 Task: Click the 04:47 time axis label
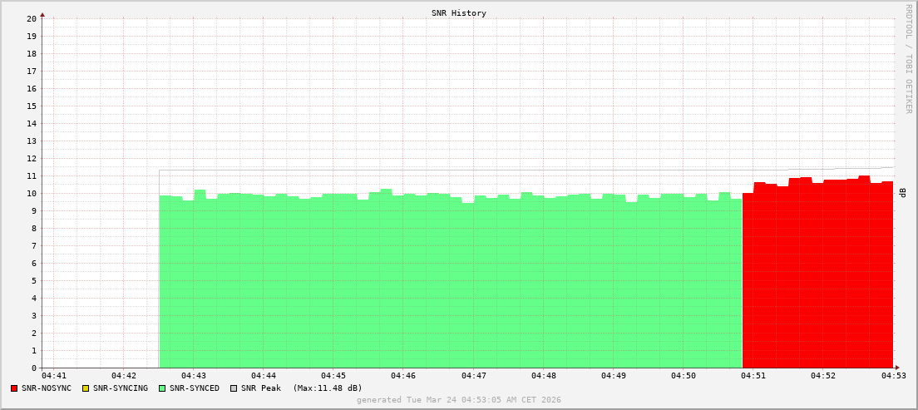coord(473,377)
